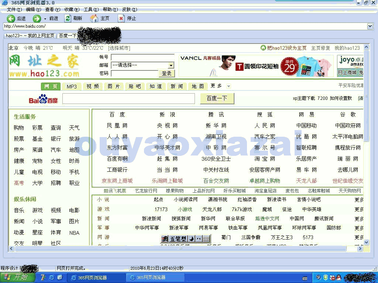Switch to the hao123 browser tab

(30, 36)
